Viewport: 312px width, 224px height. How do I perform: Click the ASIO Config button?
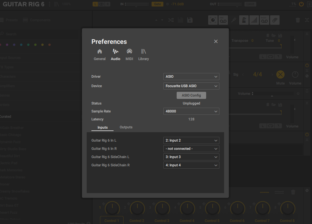191,95
